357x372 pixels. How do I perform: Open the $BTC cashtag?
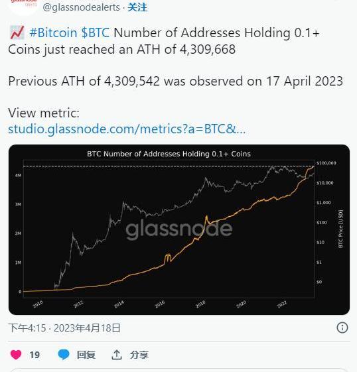tap(95, 32)
